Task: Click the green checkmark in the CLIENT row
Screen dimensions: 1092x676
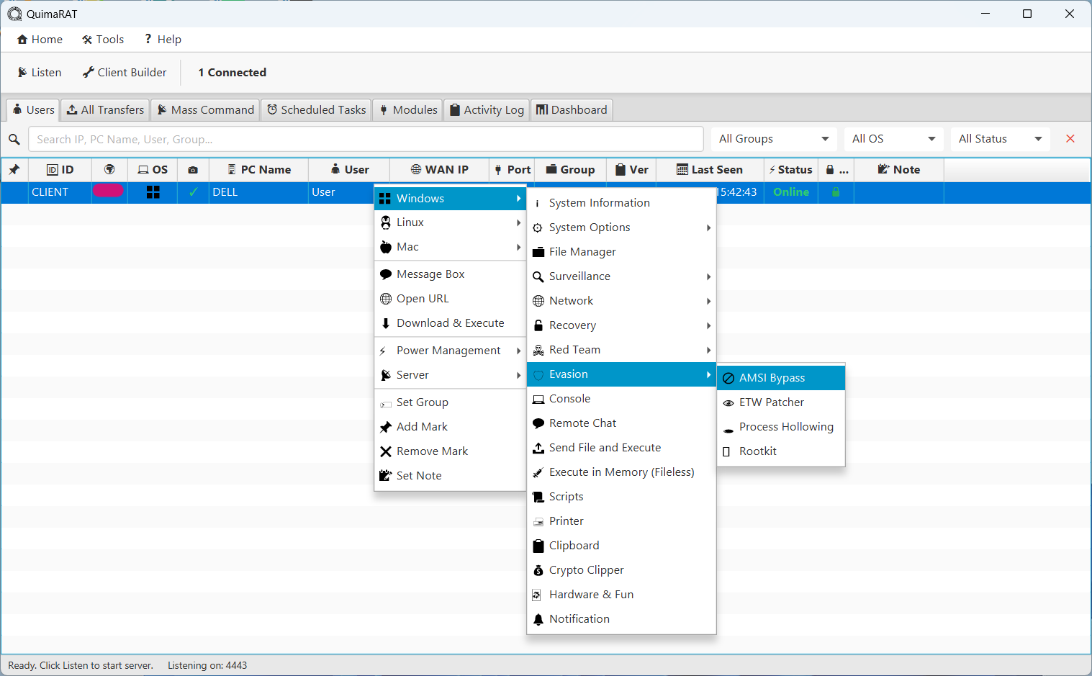Action: (x=193, y=192)
